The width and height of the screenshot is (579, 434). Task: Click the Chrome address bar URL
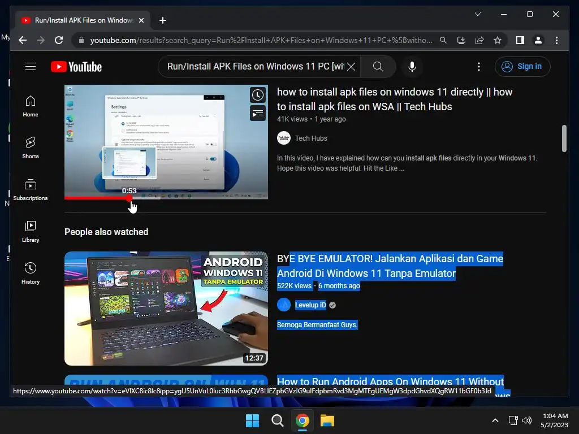tap(261, 40)
